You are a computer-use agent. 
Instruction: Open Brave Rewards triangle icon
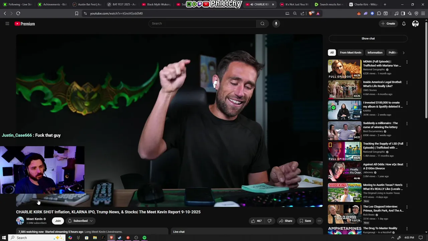318,13
